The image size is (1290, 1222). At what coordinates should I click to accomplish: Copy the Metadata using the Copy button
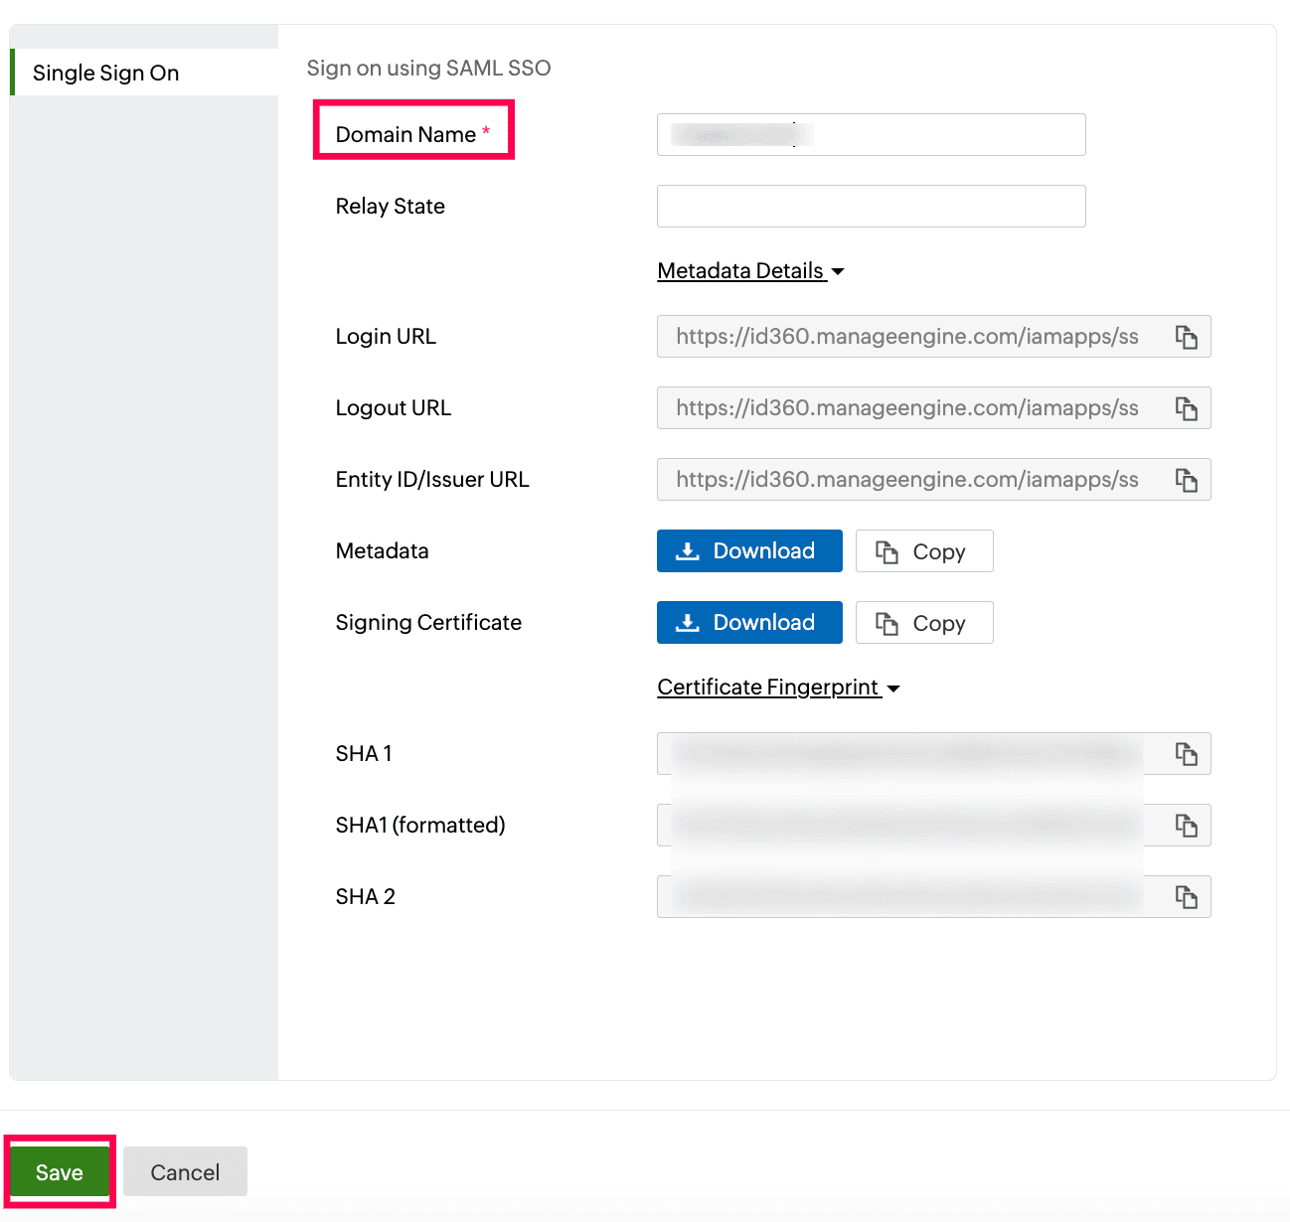tap(923, 550)
